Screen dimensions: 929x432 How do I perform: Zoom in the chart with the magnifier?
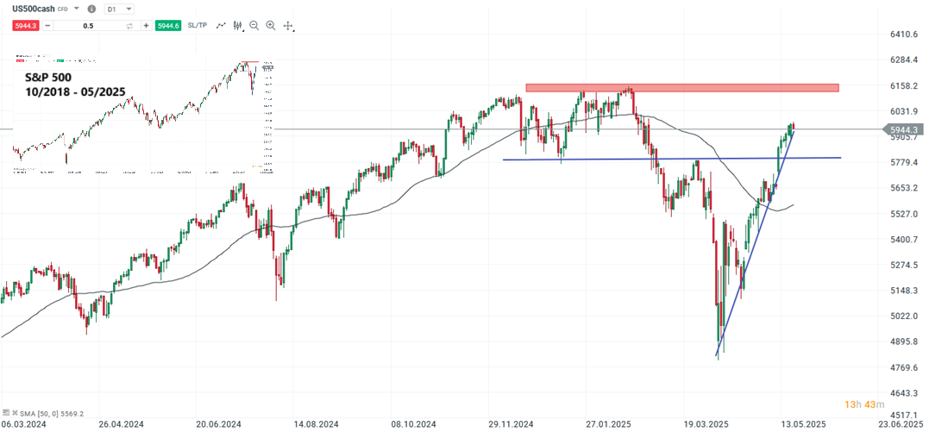[271, 26]
